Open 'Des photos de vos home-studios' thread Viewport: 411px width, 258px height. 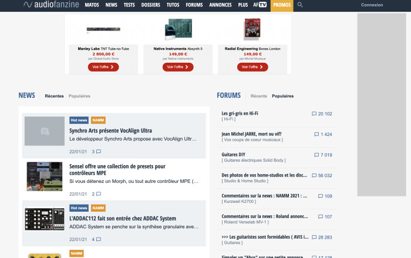click(x=264, y=175)
